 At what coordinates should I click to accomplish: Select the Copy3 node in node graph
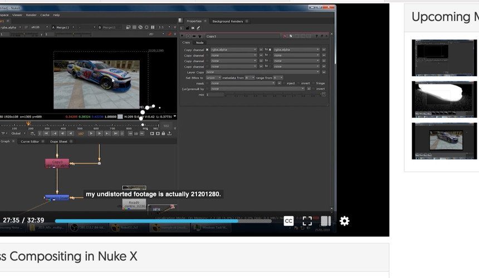click(x=57, y=163)
